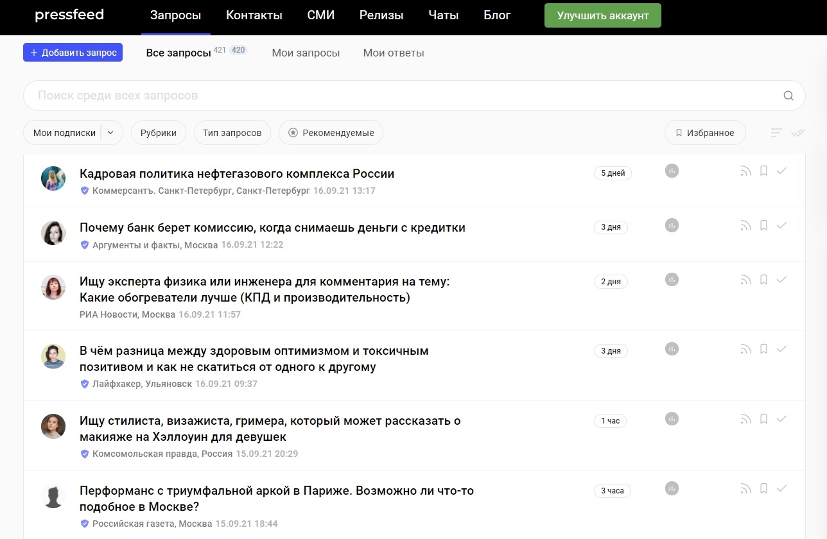Subscribe via RSS icon on Кадровая политика request
Viewport: 827px width, 539px height.
click(x=745, y=171)
